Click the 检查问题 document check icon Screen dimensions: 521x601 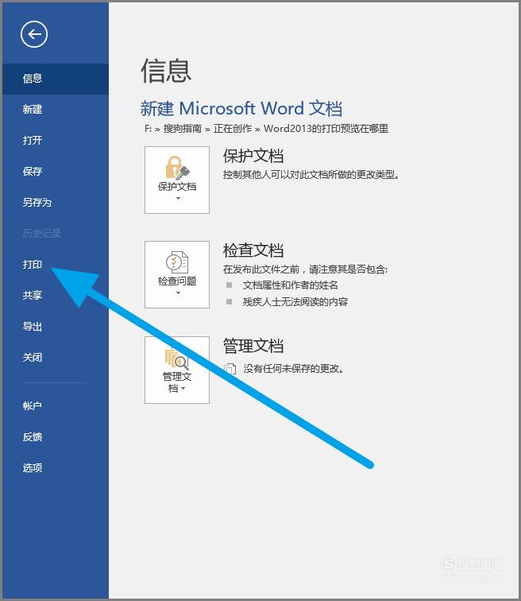(x=177, y=262)
